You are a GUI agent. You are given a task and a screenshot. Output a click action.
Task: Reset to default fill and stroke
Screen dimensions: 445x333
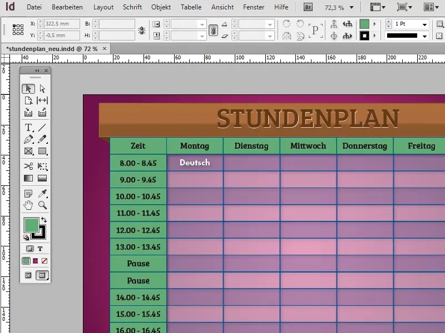(x=26, y=238)
